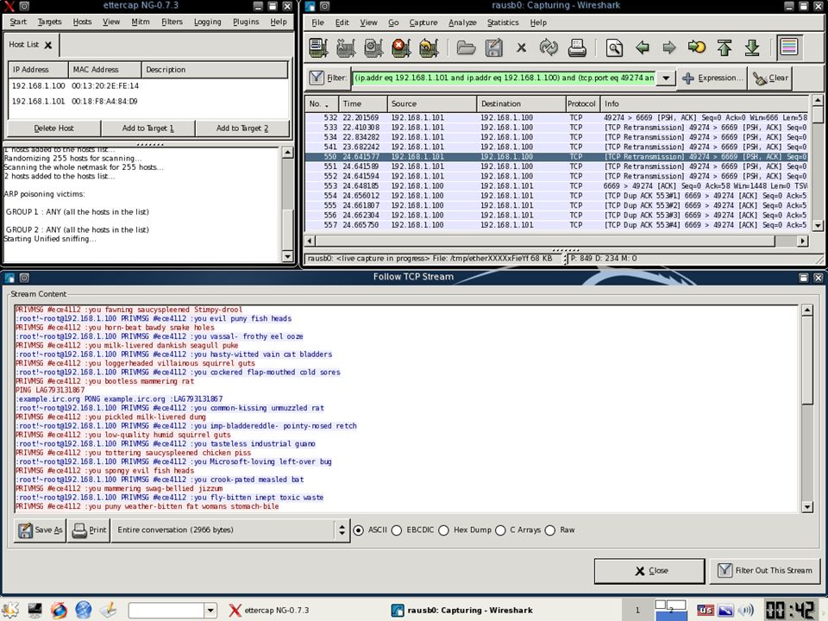Clear the Wireshark display filter
Screen dimensions: 828x621
(x=770, y=78)
